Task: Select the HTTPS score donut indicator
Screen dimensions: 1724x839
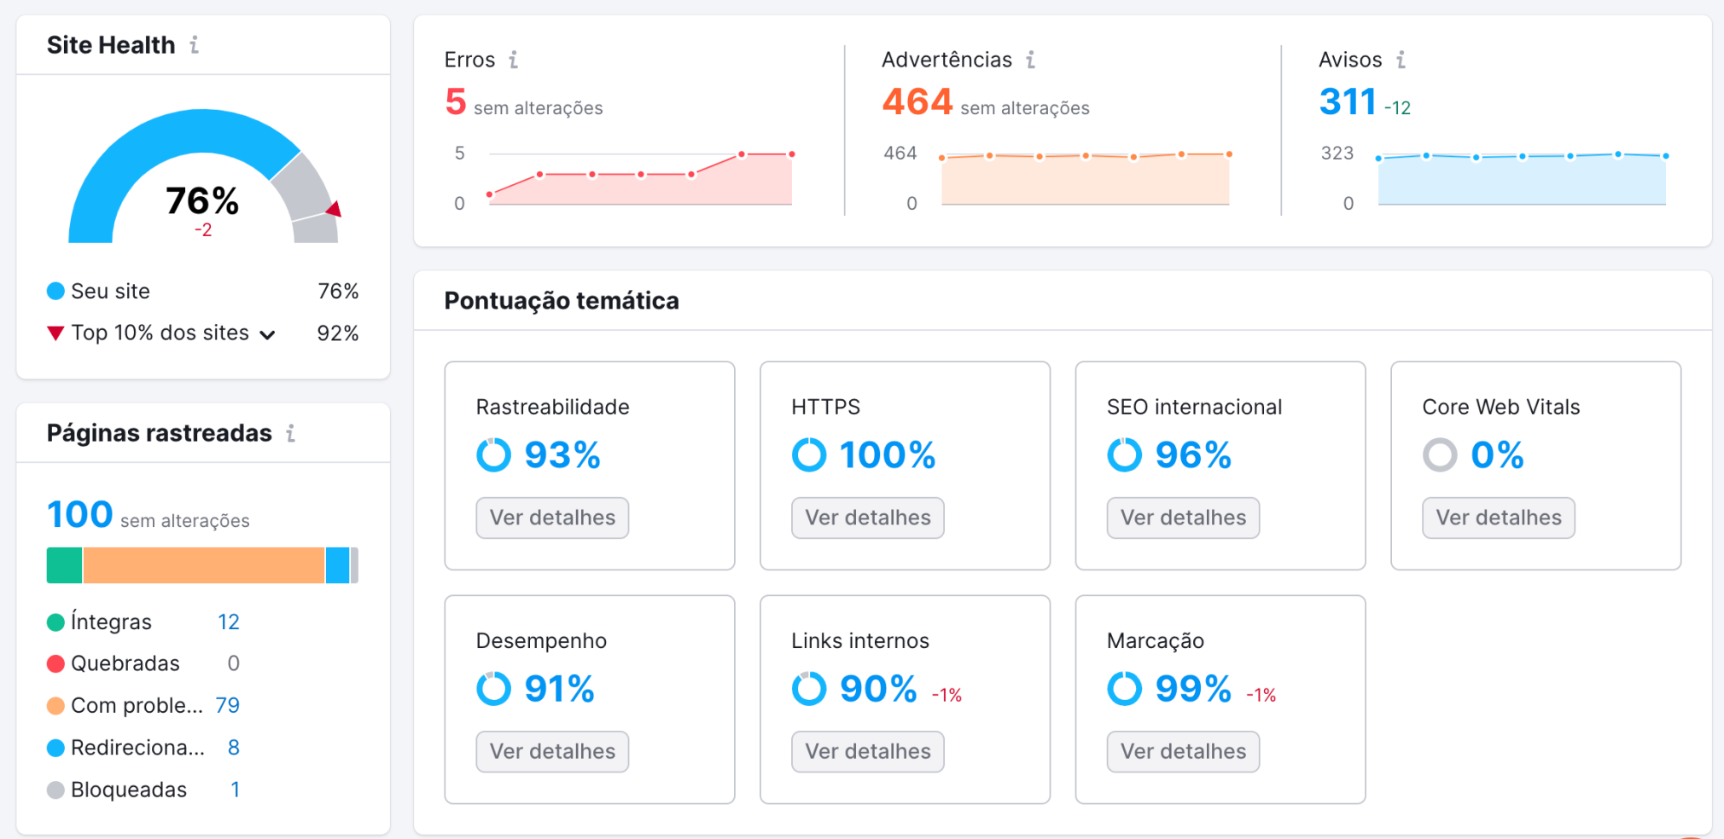Action: pyautogui.click(x=808, y=454)
